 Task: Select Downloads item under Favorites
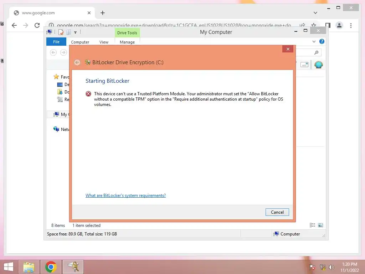tap(63, 92)
